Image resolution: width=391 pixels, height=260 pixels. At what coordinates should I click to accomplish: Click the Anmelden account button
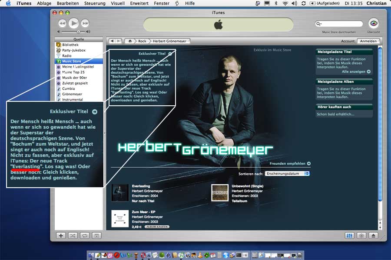coord(368,41)
